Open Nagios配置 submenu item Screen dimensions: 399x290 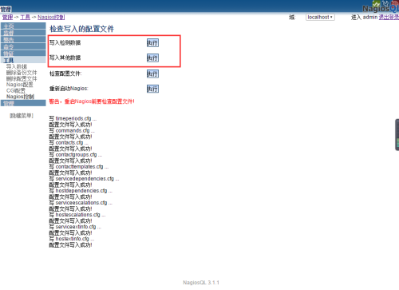[20, 85]
